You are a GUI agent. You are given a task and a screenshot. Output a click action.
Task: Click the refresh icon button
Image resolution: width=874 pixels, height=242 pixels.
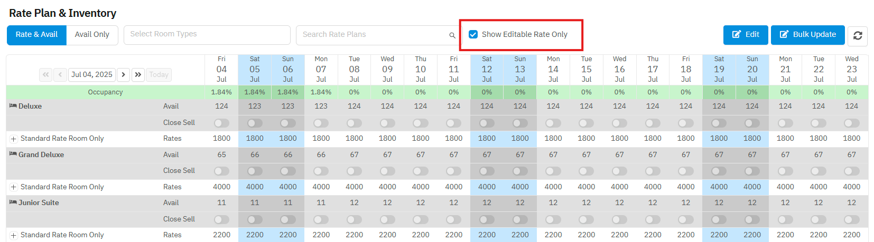[857, 35]
